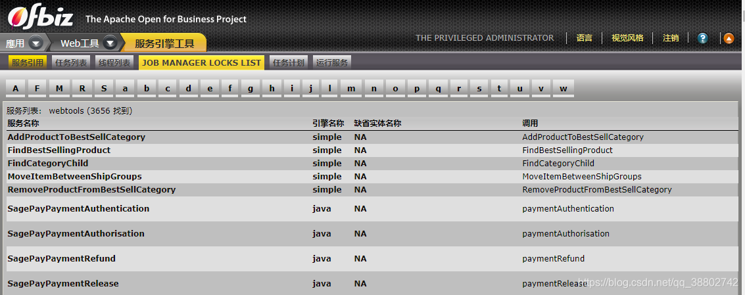Click FindCategoryChild invoke value
This screenshot has width=745, height=295.
[x=558, y=164]
